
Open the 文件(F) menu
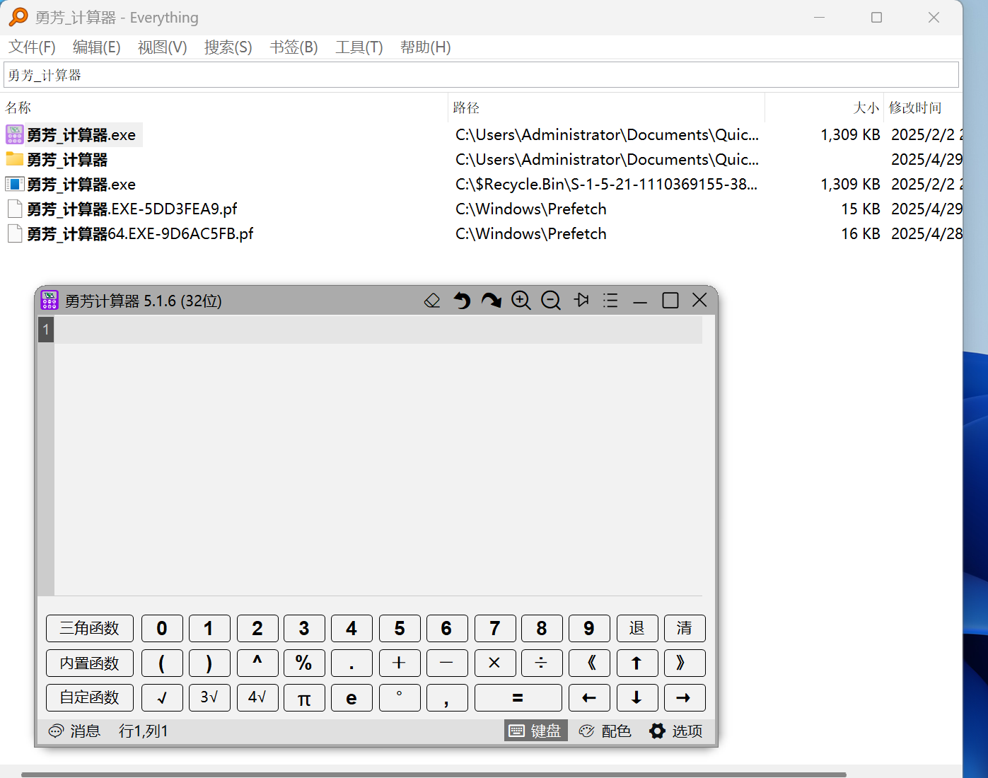click(x=32, y=47)
